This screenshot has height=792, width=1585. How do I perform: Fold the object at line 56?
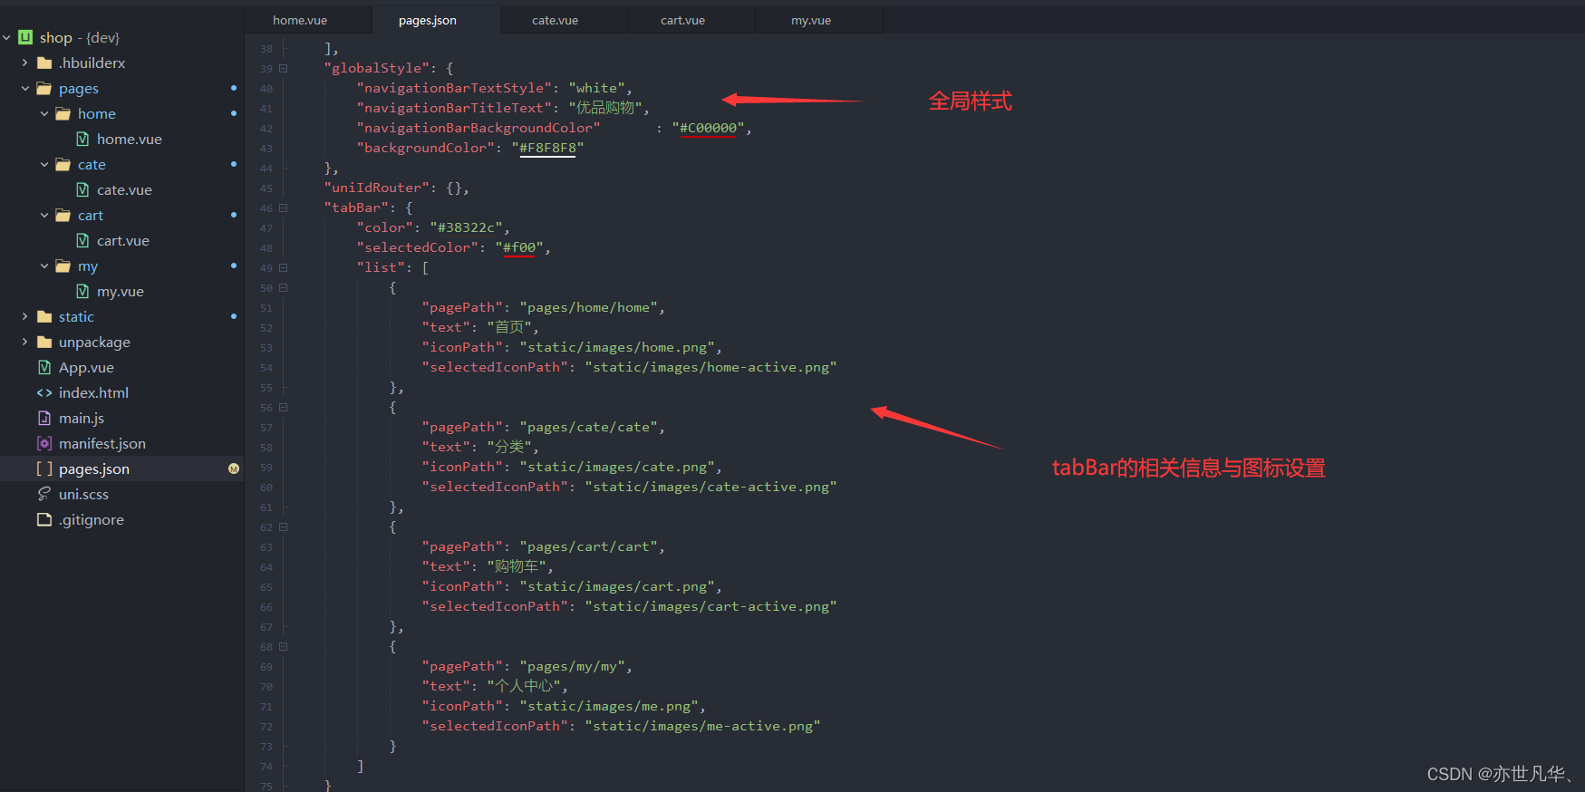coord(284,407)
